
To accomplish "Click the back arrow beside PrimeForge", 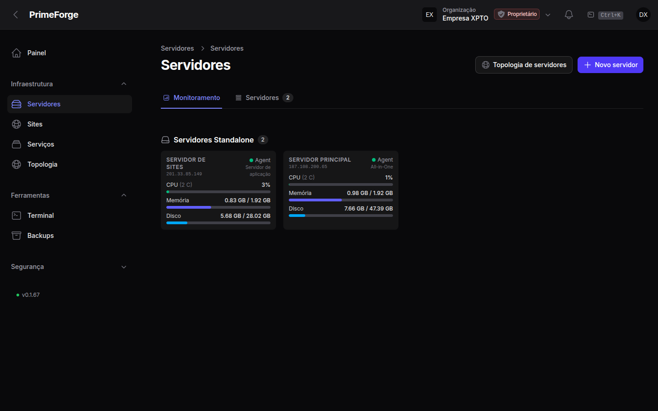I will tap(16, 15).
